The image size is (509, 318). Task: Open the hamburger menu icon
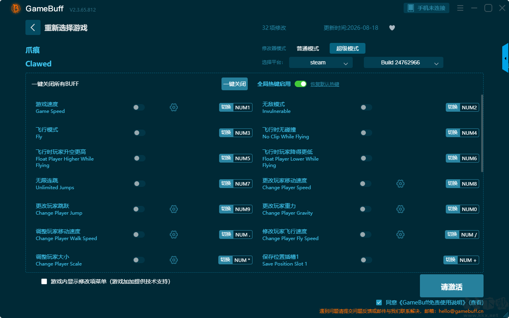click(460, 8)
